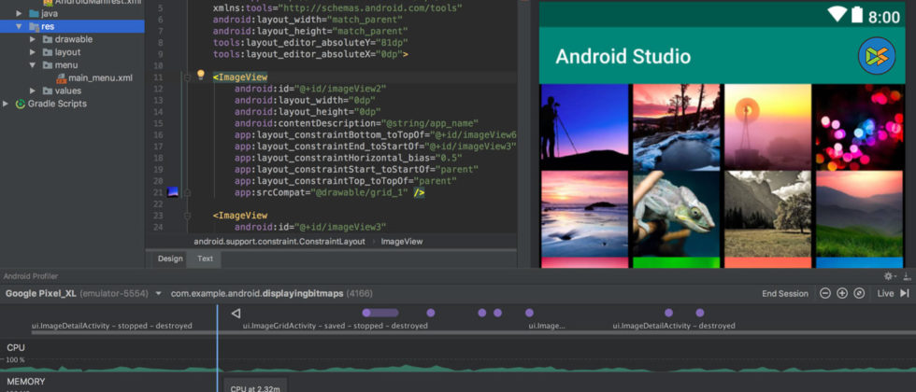This screenshot has height=392, width=916.
Task: Jump to live with the skip-to-end button
Action: pyautogui.click(x=904, y=293)
